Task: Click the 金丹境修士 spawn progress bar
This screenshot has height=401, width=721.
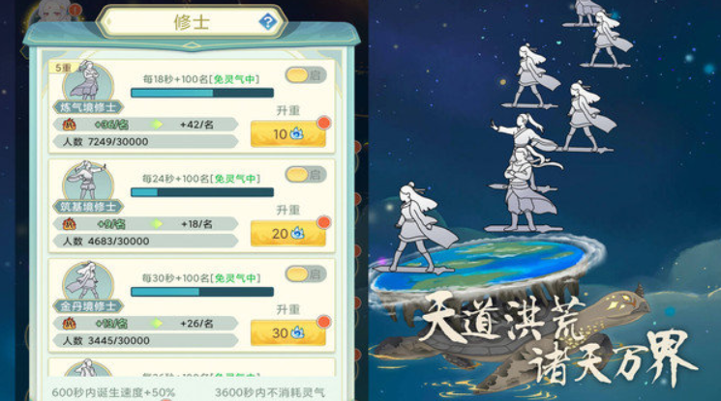Action: (202, 292)
